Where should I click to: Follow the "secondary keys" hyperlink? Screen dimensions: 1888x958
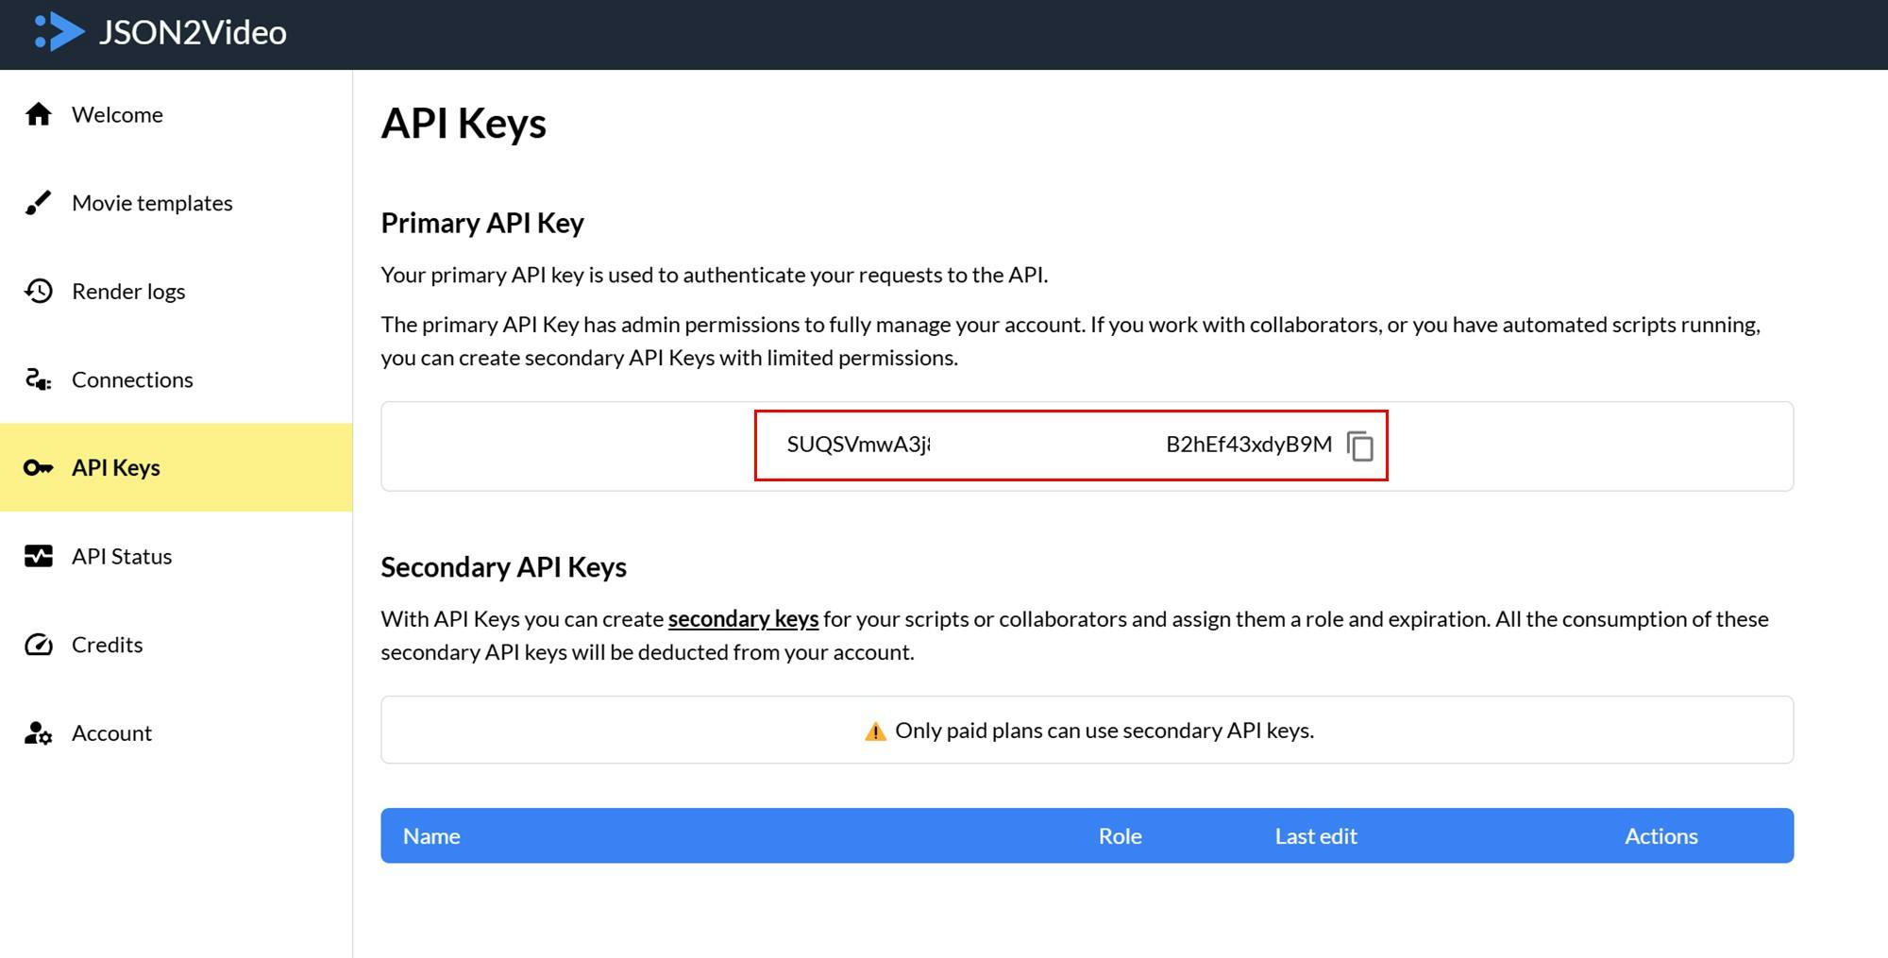click(743, 618)
